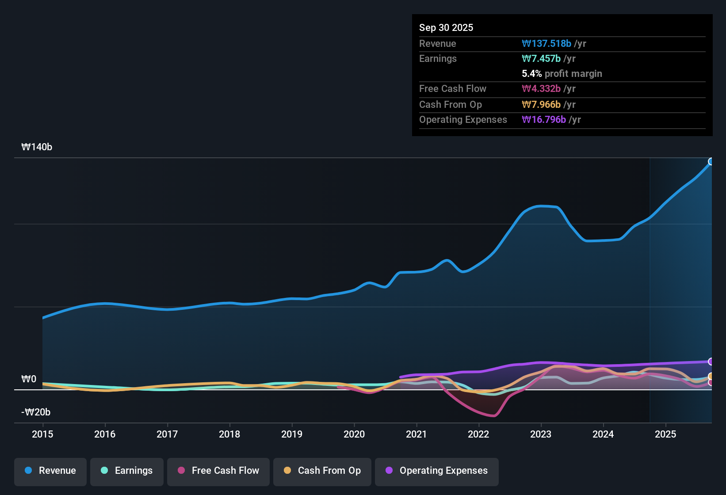Click the 2020 label on the x-axis
This screenshot has width=726, height=495.
coord(354,434)
